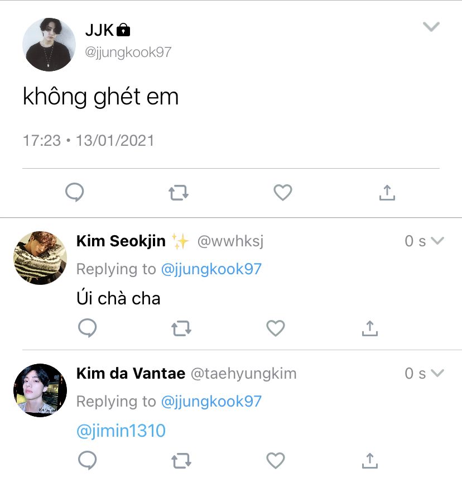Retweet Kim da Vantae's reply
The width and height of the screenshot is (462, 482).
181,461
